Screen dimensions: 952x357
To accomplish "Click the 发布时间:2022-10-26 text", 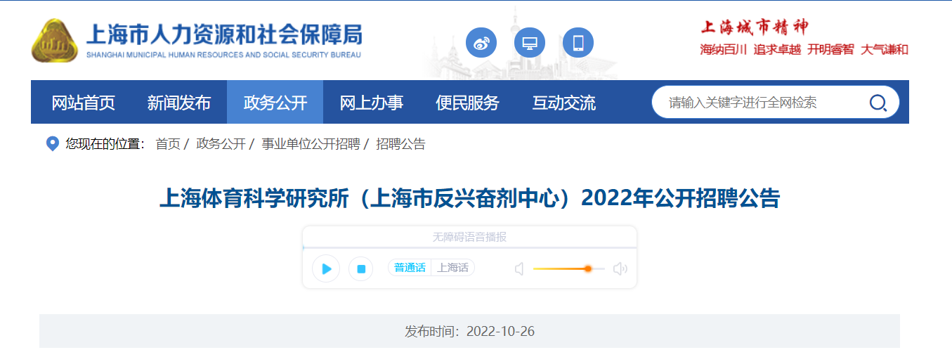I will [469, 331].
